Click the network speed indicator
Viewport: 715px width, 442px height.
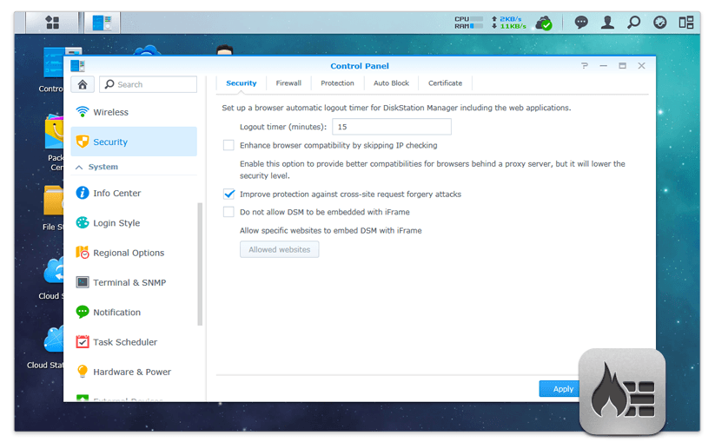tap(508, 23)
